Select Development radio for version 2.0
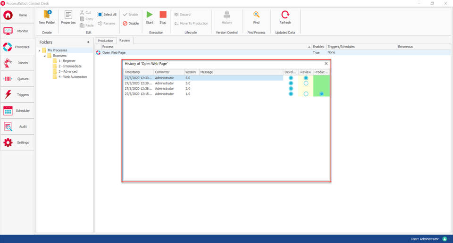 (x=291, y=88)
